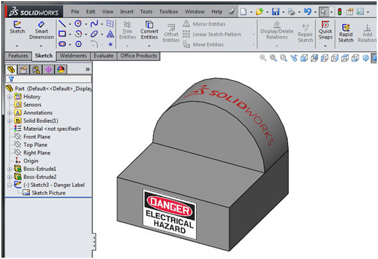The height and width of the screenshot is (259, 378).
Task: Click the Sketch tool button
Action: click(17, 27)
